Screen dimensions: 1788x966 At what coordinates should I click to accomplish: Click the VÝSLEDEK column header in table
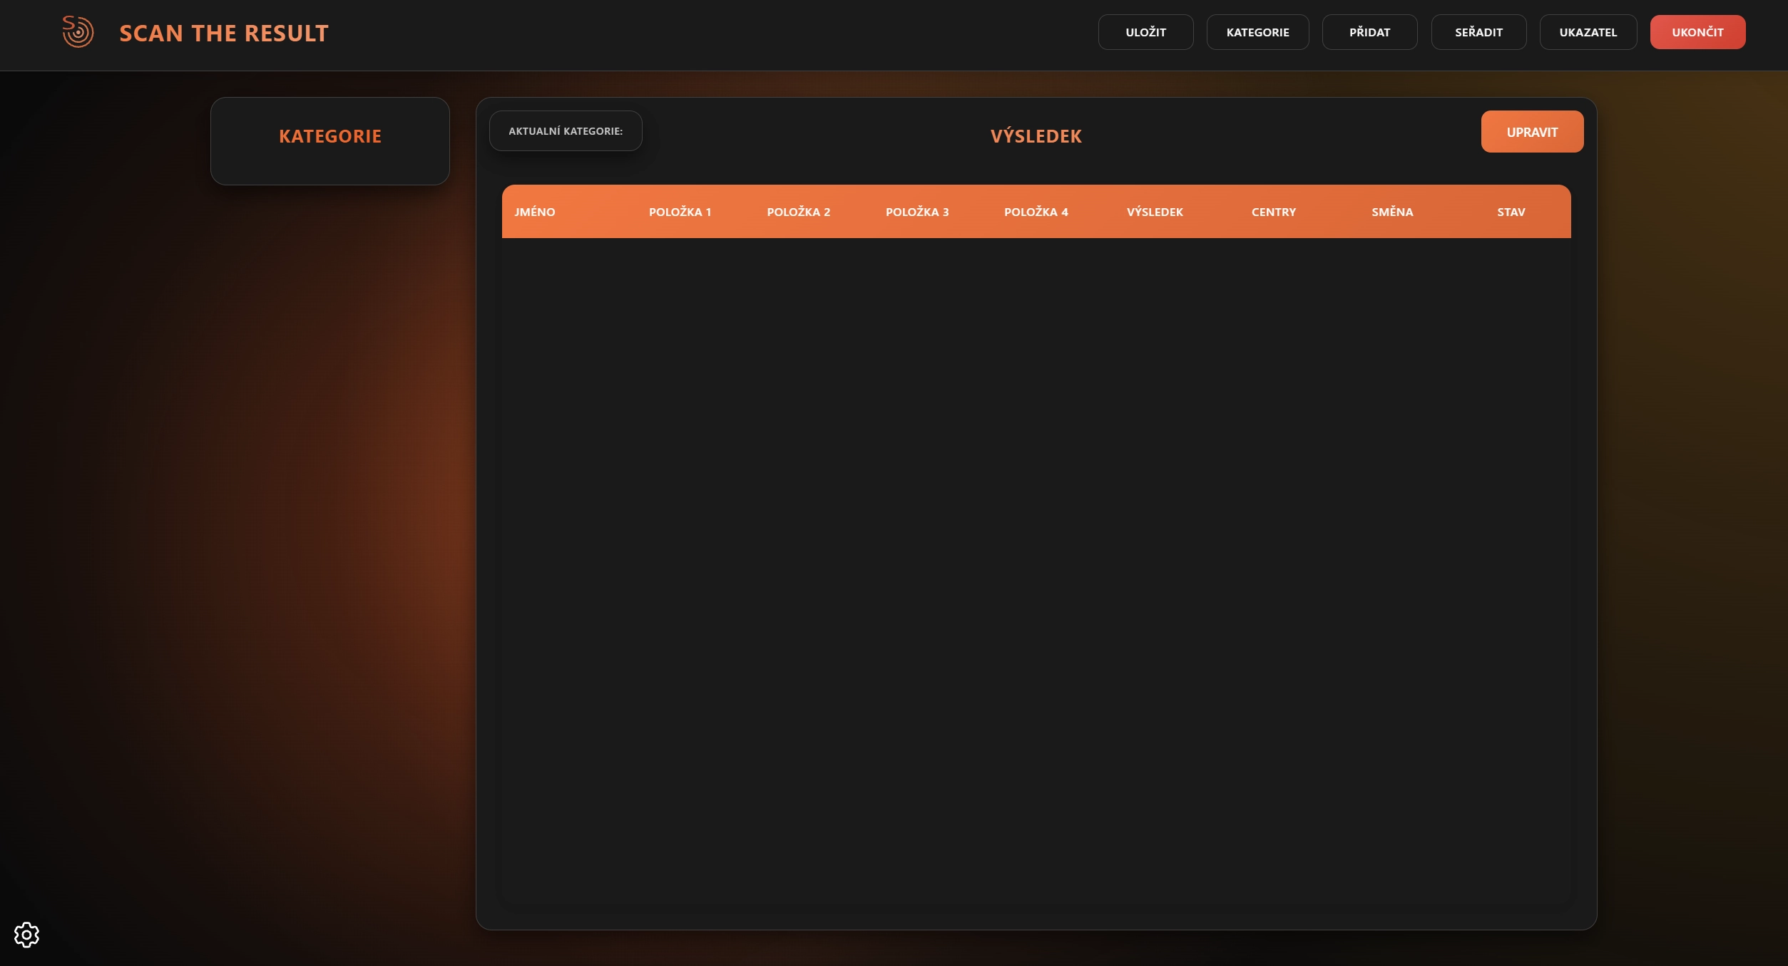(x=1155, y=212)
